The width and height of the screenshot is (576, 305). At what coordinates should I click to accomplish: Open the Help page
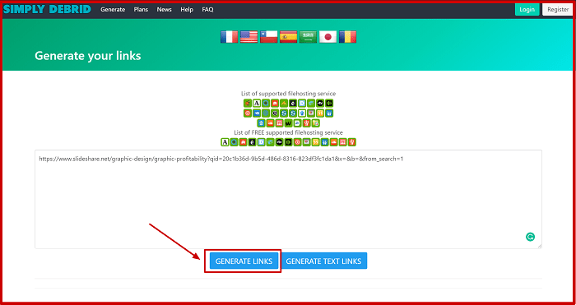(x=187, y=10)
